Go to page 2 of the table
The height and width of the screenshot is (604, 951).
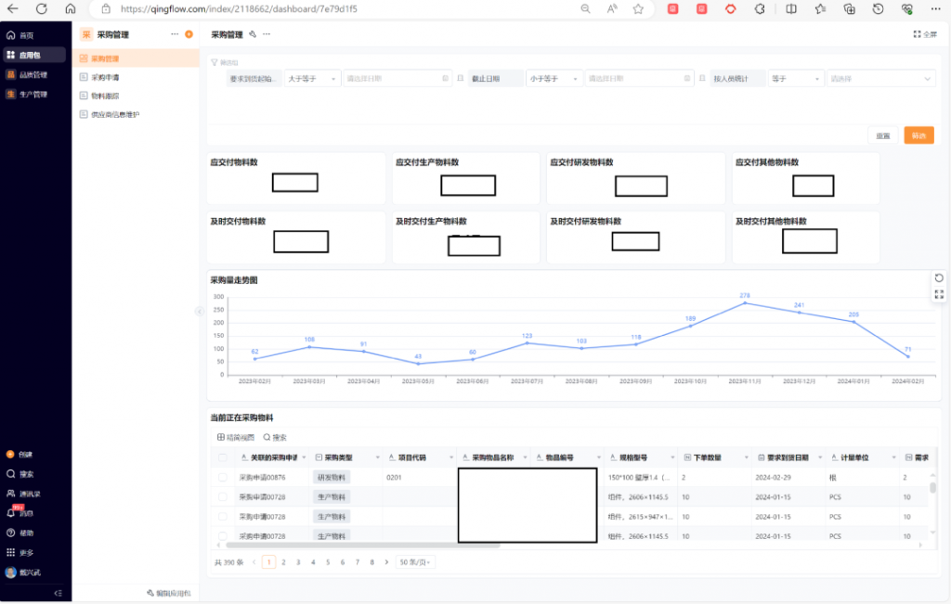pyautogui.click(x=283, y=563)
